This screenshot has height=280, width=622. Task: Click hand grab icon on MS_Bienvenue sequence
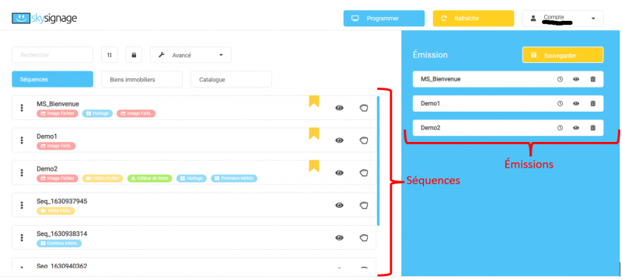click(x=364, y=108)
